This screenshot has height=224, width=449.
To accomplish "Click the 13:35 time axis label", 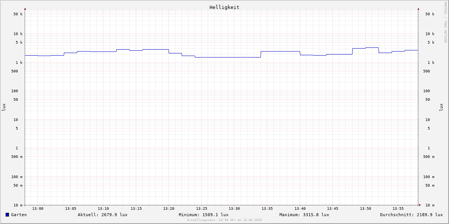I will [x=267, y=209].
